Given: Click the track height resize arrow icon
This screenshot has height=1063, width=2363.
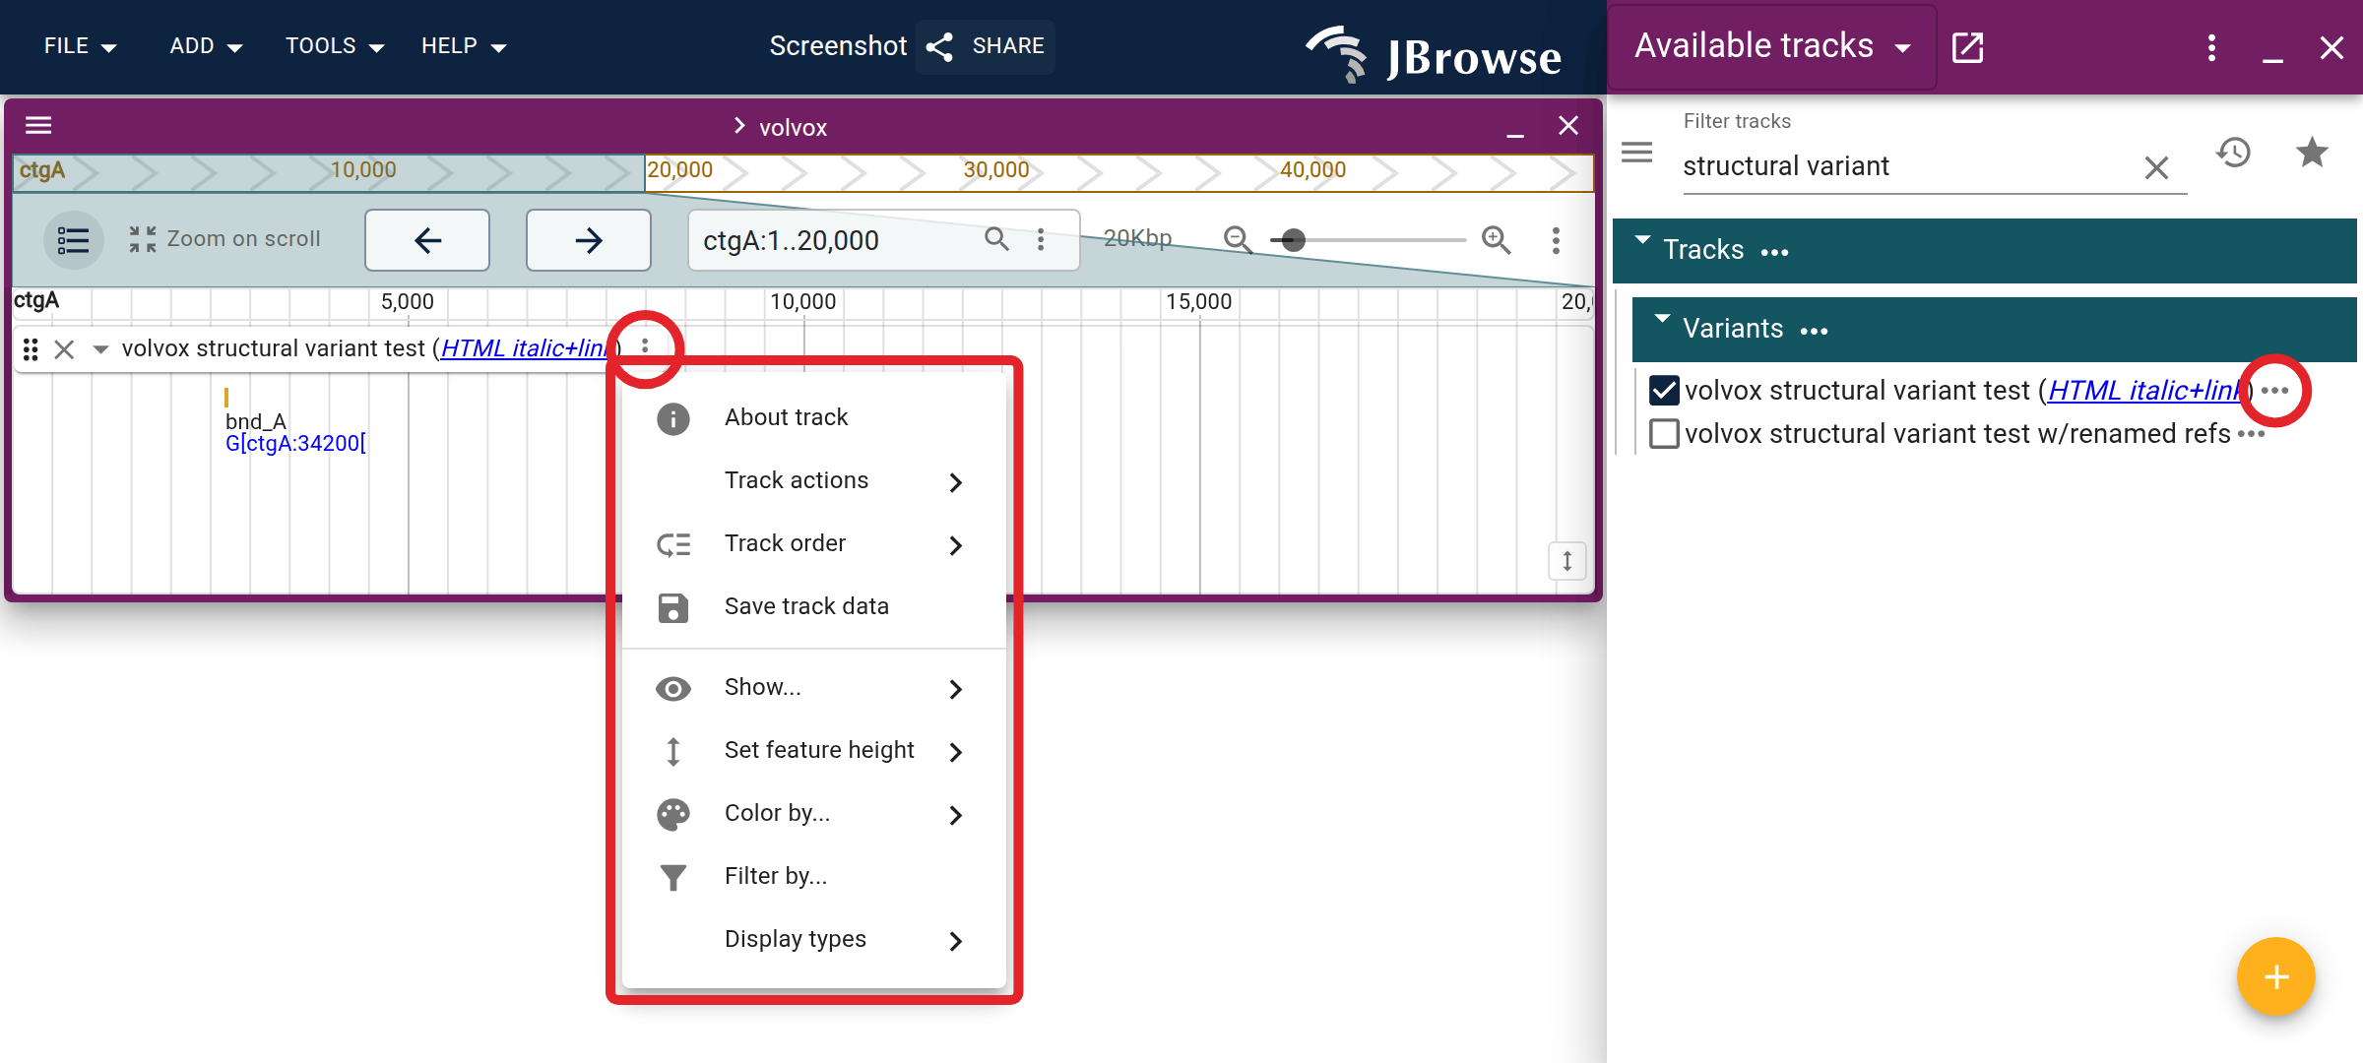Looking at the screenshot, I should pos(1566,561).
